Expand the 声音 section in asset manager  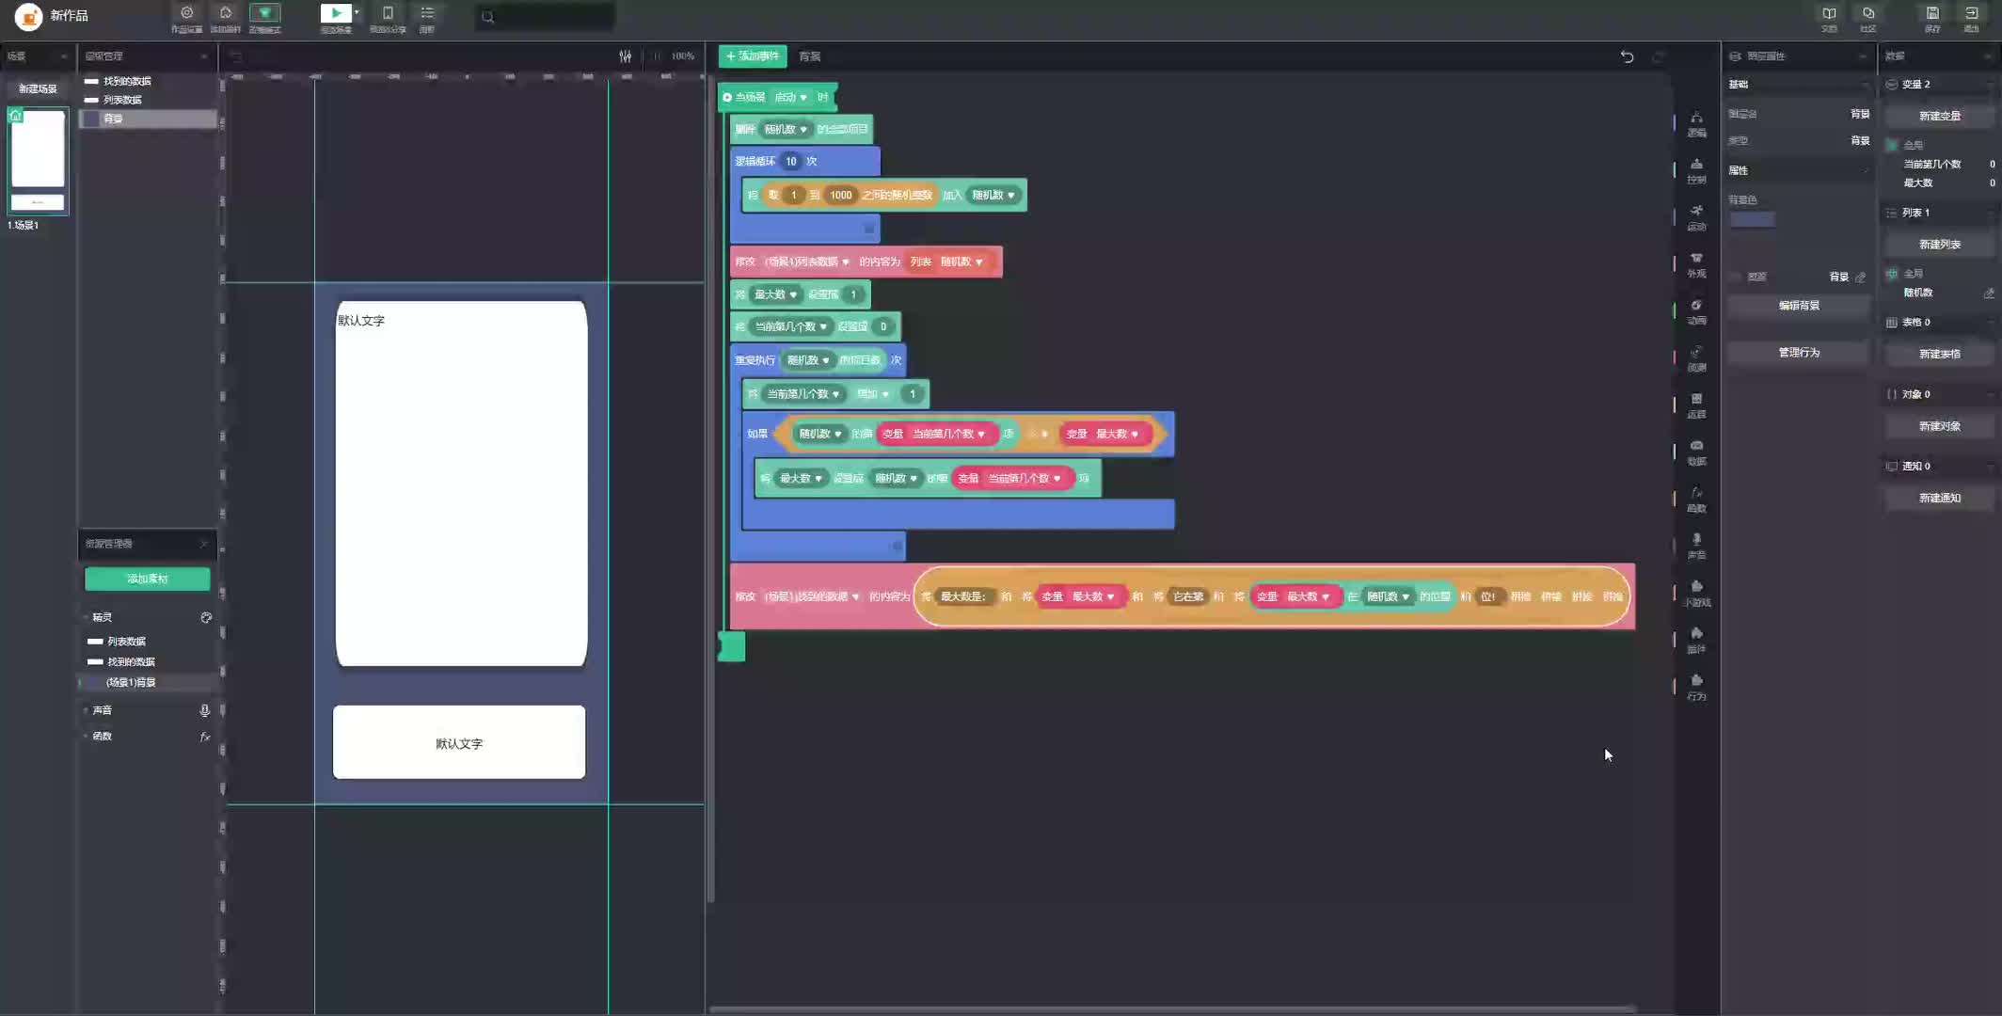pyautogui.click(x=103, y=710)
